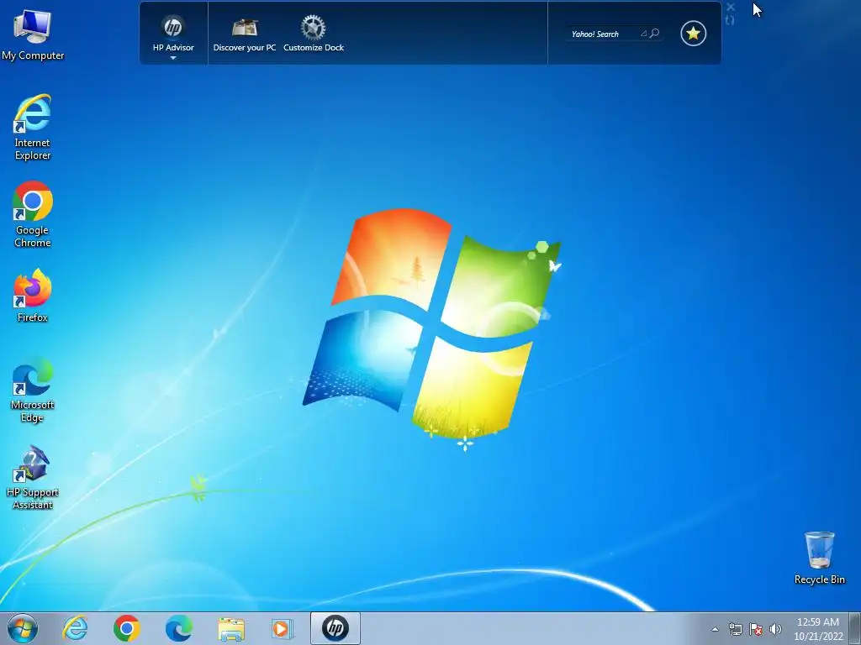Show hidden tray icons arrow
Image resolution: width=861 pixels, height=645 pixels.
click(x=715, y=629)
